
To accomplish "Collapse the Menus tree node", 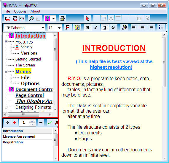I will click(x=6, y=71).
